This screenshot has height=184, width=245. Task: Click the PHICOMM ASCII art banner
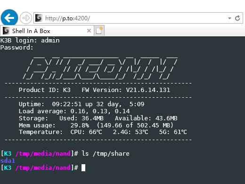click(100, 68)
